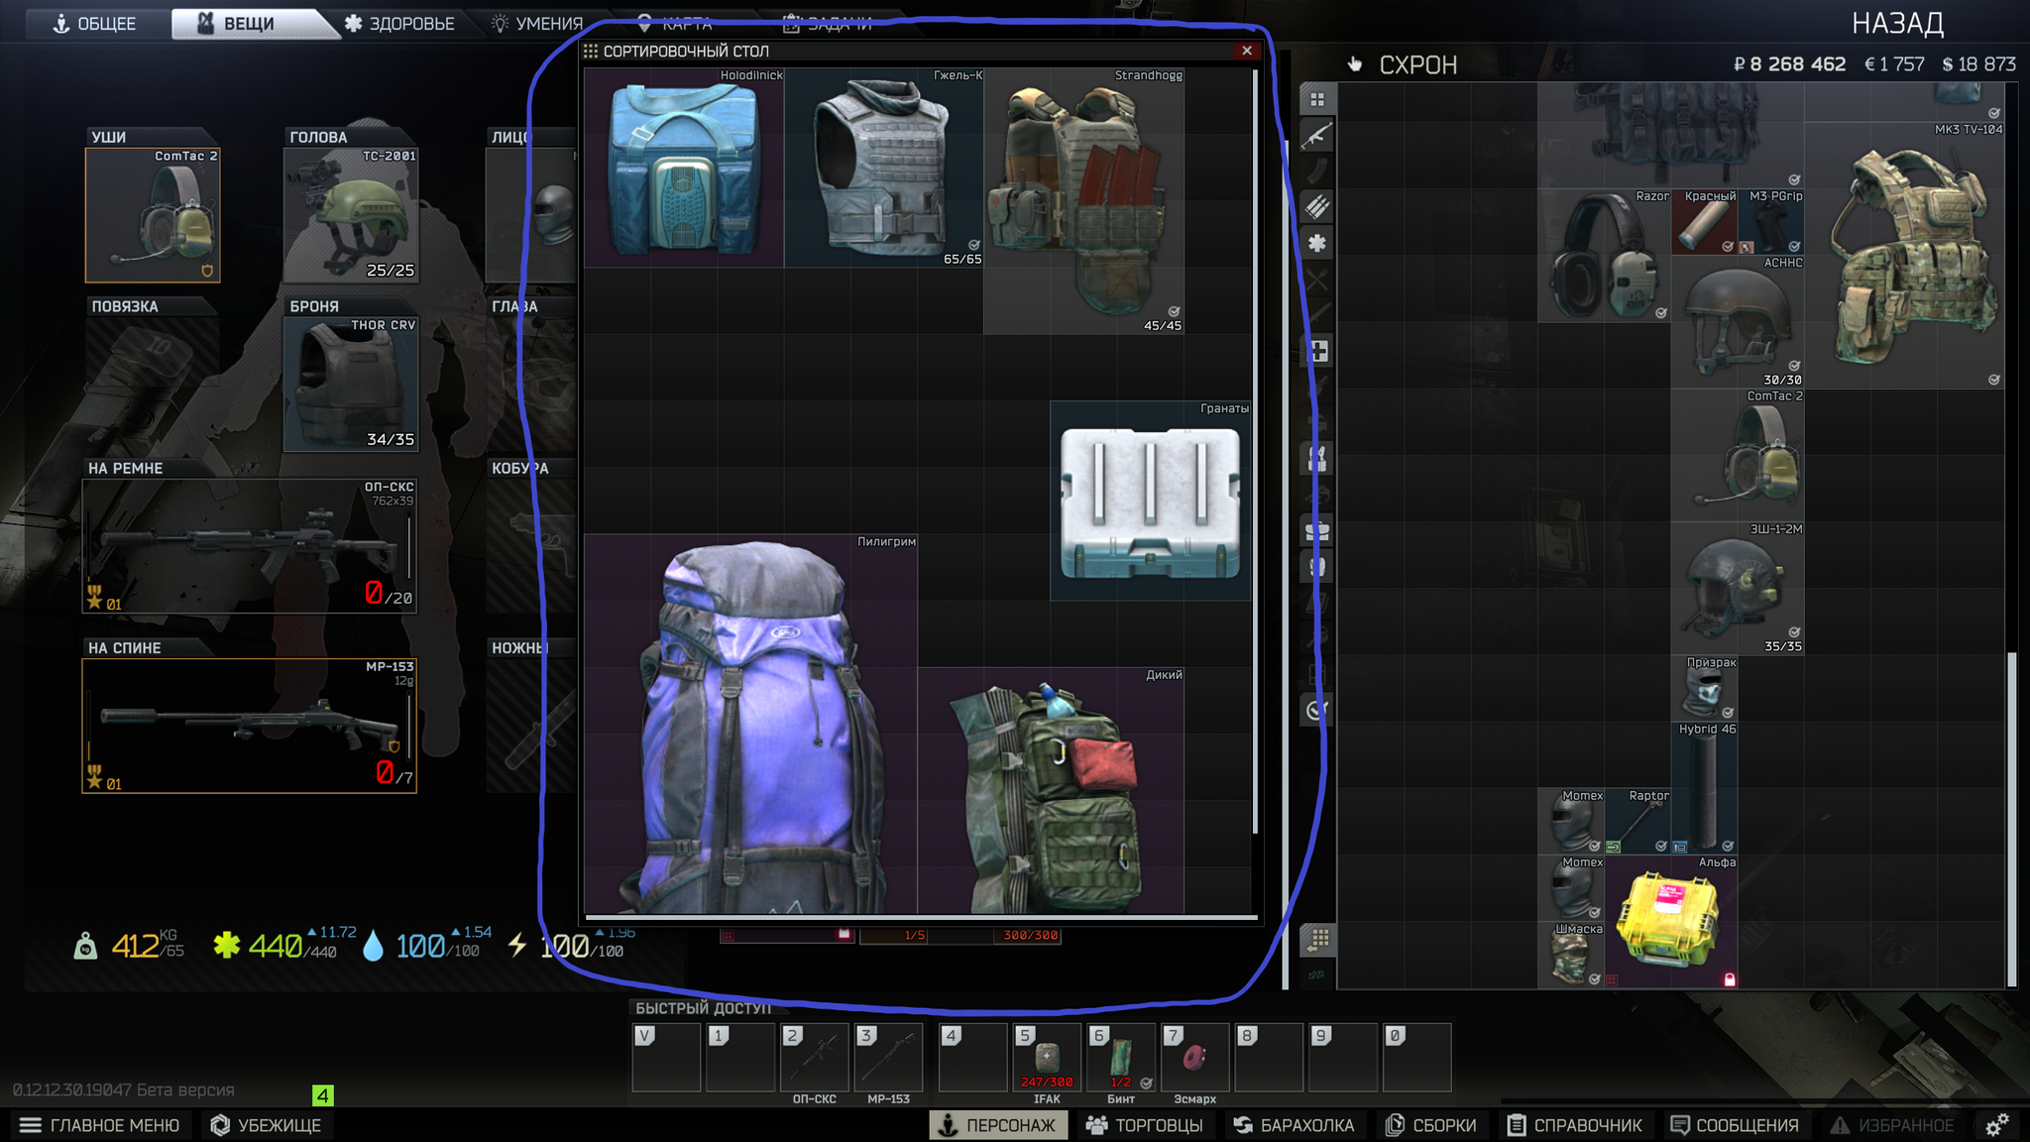Select MK3 TV-104 chest rig in stash
This screenshot has width=2030, height=1142.
(x=1904, y=256)
